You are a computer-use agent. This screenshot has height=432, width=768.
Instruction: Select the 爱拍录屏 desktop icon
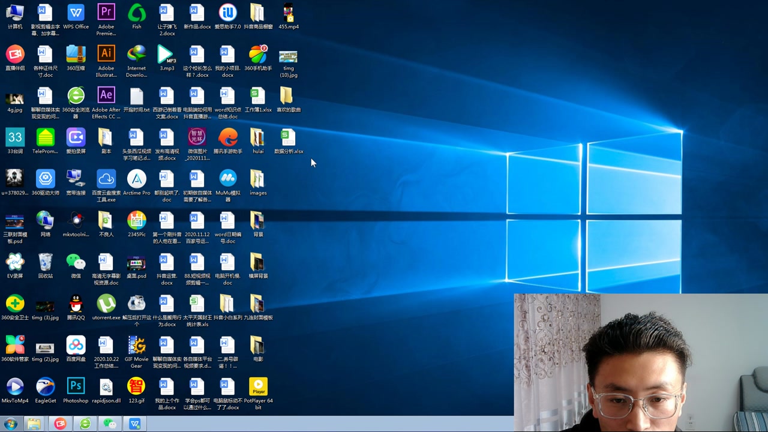(x=76, y=141)
